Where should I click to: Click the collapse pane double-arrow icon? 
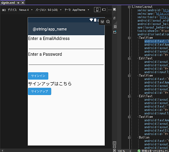tap(114, 150)
